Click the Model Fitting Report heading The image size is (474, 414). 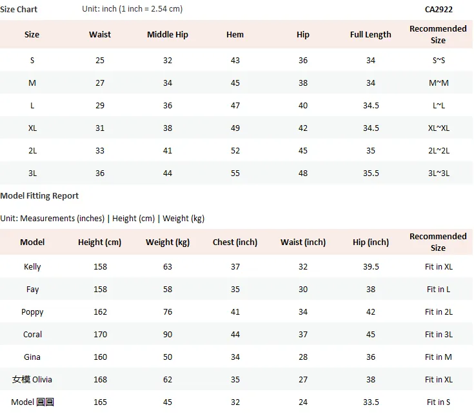pos(39,196)
